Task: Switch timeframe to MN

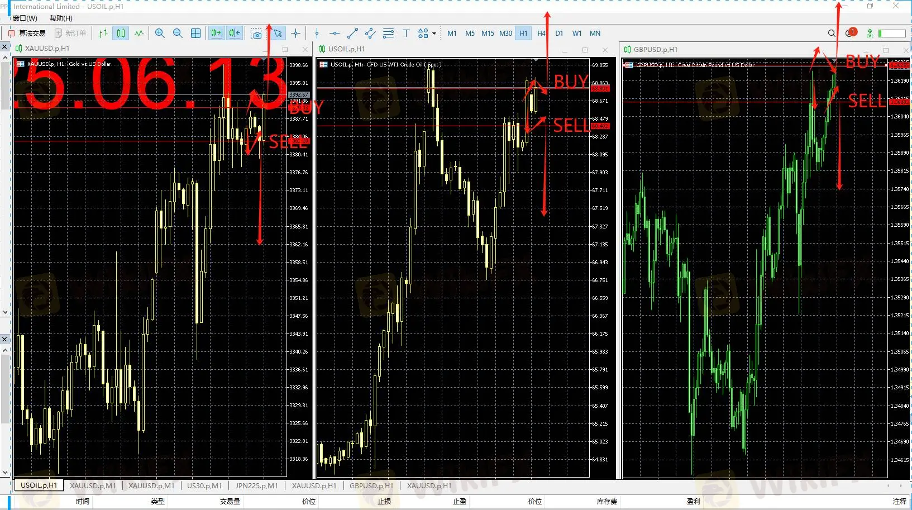Action: point(595,34)
